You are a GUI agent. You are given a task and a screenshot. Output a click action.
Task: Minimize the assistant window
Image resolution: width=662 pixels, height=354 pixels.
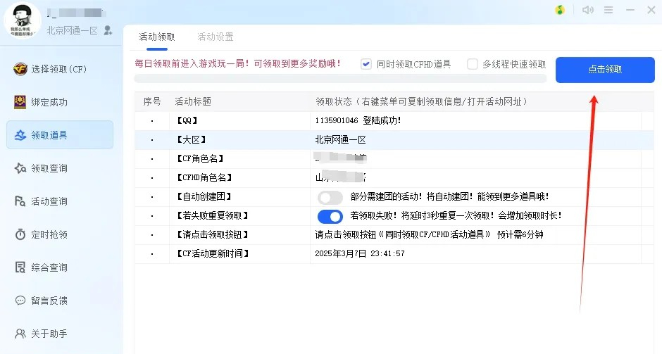coord(630,10)
